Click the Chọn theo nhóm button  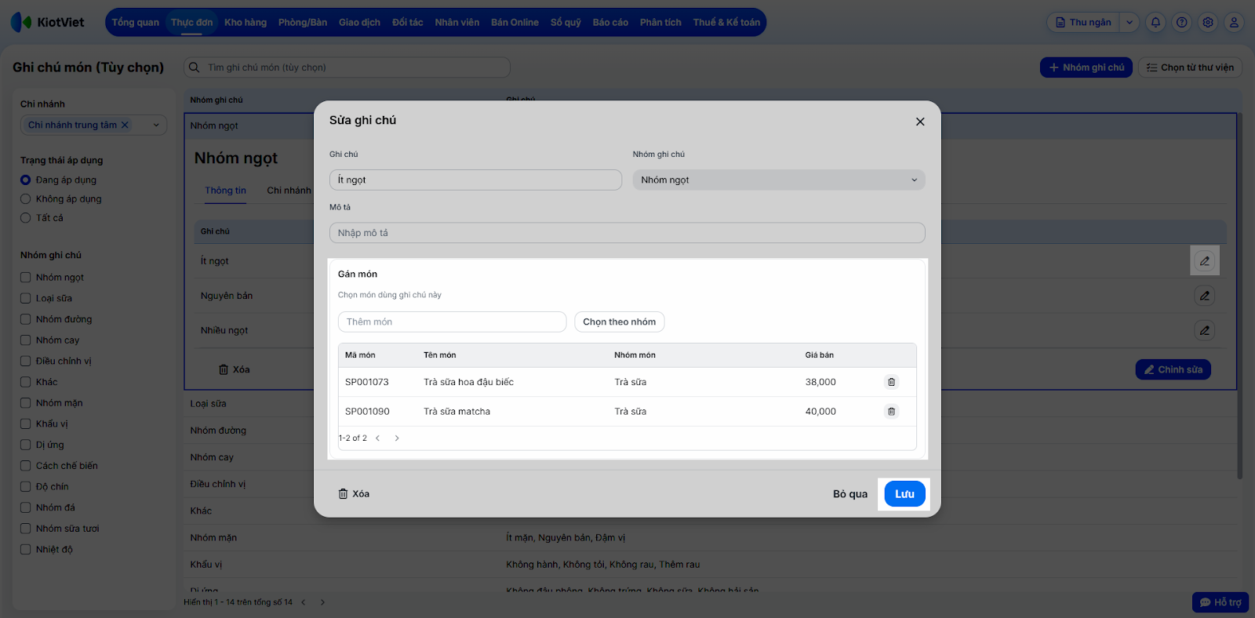619,322
